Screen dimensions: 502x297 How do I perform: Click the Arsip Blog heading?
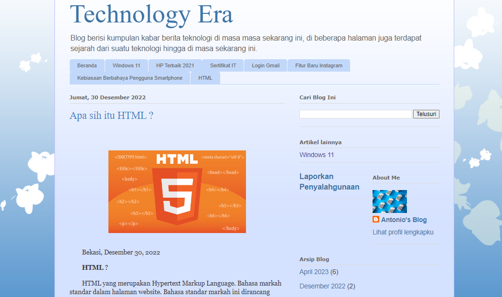[x=314, y=259]
